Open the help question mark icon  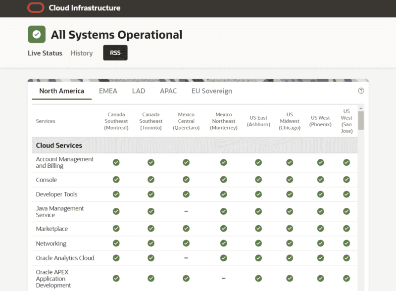361,91
